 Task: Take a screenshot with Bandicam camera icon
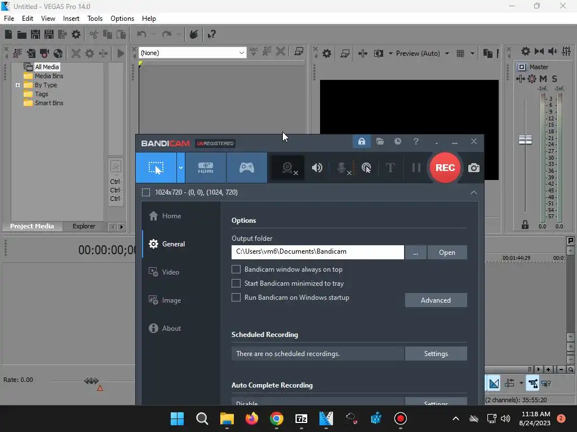pos(473,168)
